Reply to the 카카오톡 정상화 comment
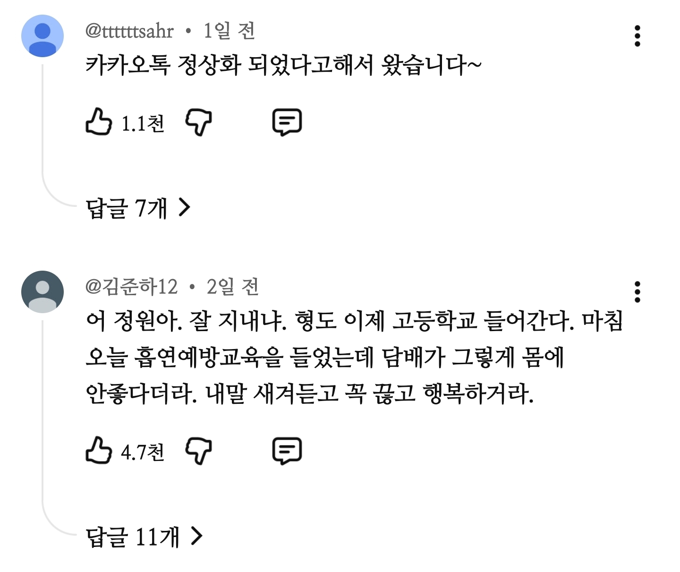 pos(287,122)
